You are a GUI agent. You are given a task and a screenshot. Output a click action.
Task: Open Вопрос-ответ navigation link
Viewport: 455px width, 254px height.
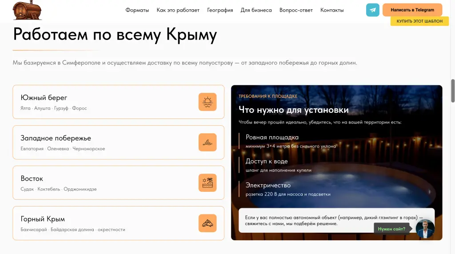pyautogui.click(x=296, y=10)
